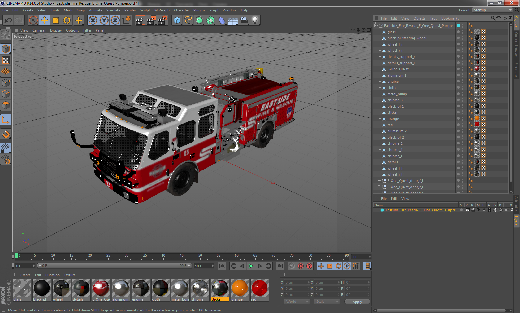Open the Sculpt menu
Viewport: 520px width, 313px height.
pyautogui.click(x=145, y=10)
